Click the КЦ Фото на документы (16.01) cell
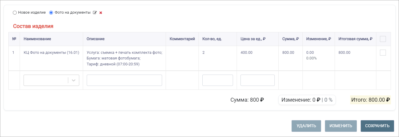The width and height of the screenshot is (399, 137). tap(51, 53)
